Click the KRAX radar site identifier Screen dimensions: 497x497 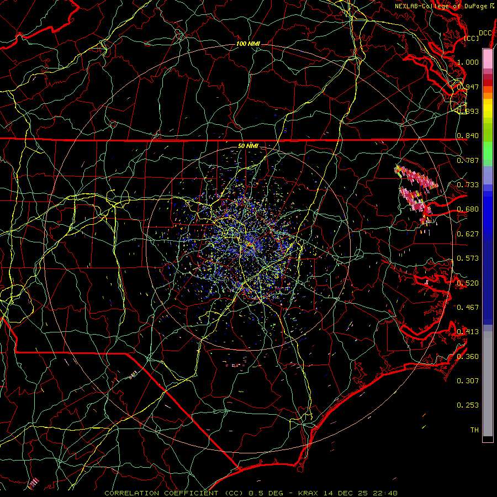[309, 493]
